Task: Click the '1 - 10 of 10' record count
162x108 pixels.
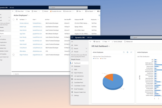Action: (x=16, y=74)
